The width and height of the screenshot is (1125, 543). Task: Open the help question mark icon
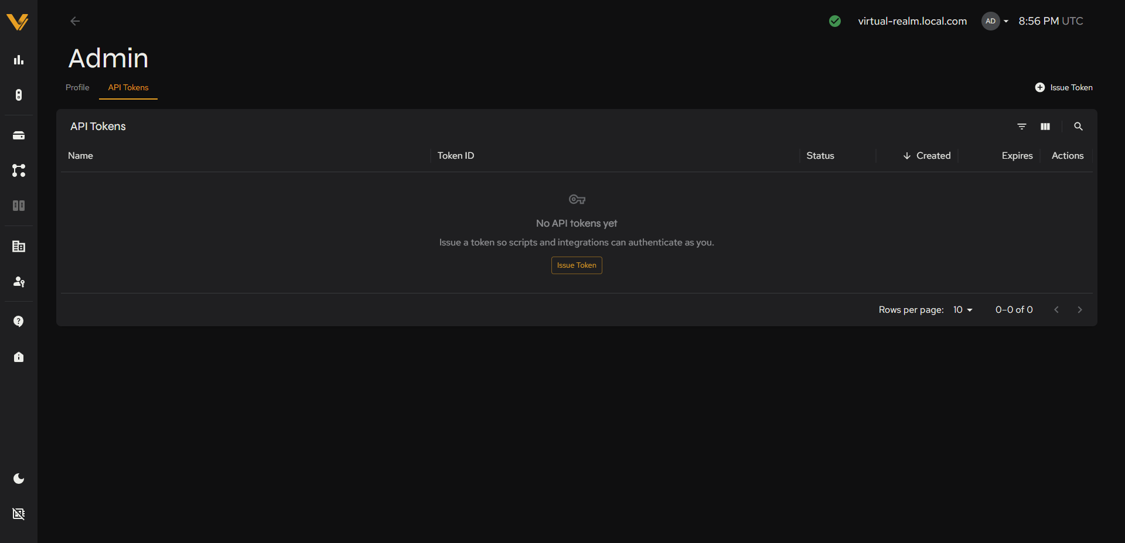19,322
